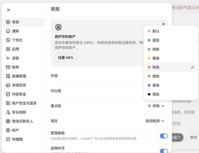
Task: Open the 受信任联系人 label
Action: pyautogui.click(x=22, y=121)
